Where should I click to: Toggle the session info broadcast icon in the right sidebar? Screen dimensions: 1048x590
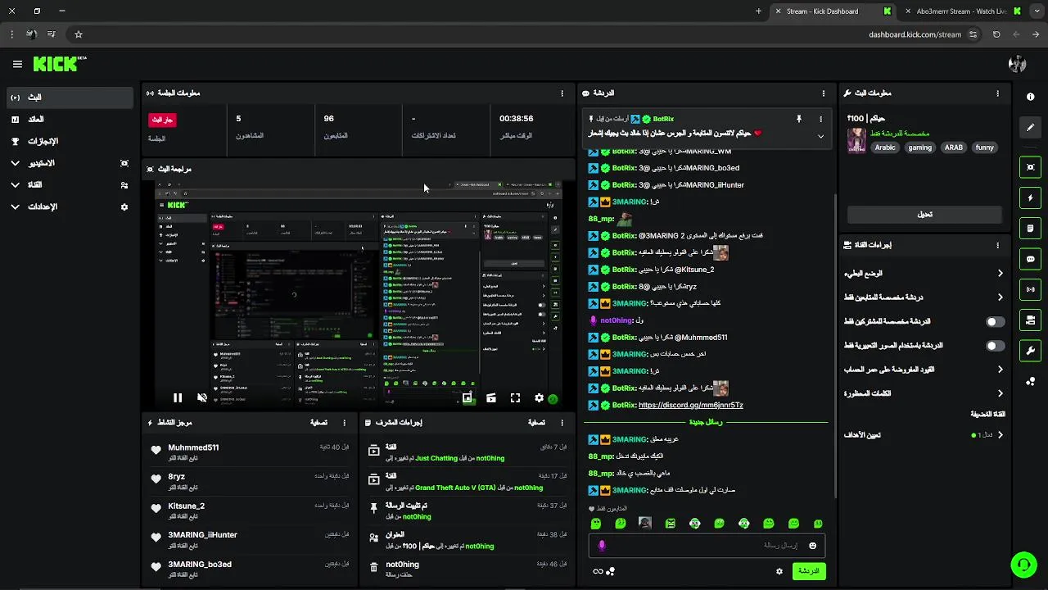pyautogui.click(x=1030, y=289)
